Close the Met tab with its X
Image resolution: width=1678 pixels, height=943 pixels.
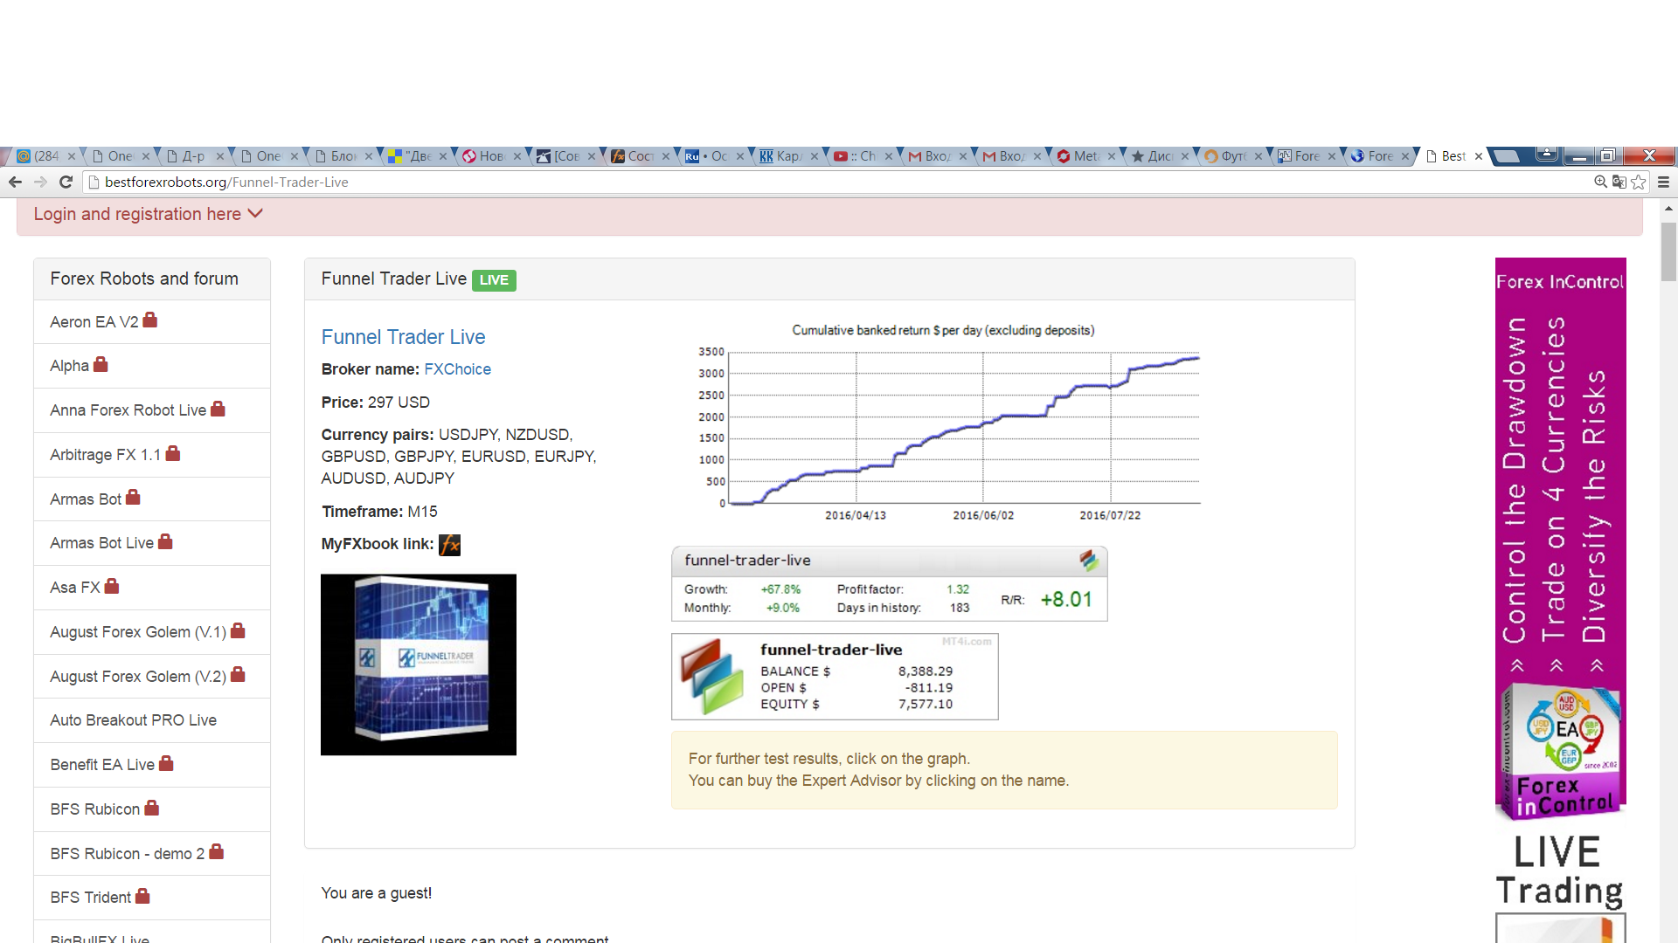(x=1112, y=156)
